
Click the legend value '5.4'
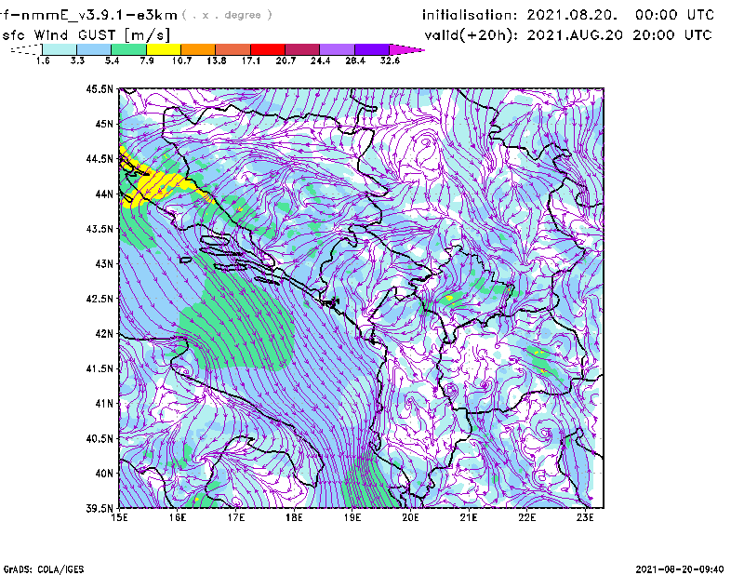coord(112,60)
